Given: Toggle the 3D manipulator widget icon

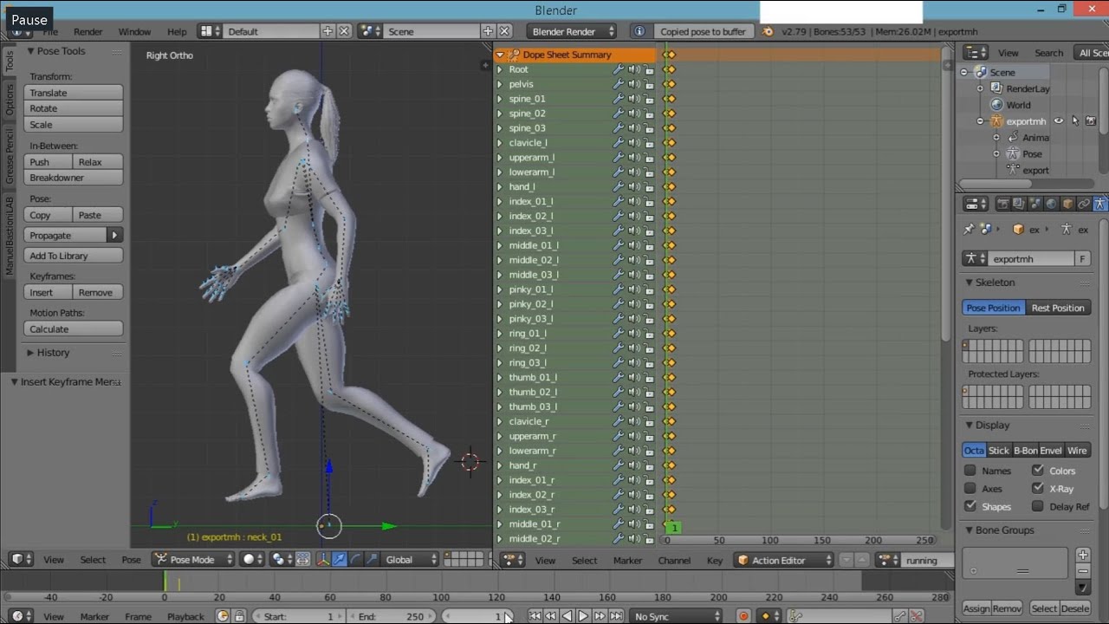Looking at the screenshot, I should tap(323, 560).
